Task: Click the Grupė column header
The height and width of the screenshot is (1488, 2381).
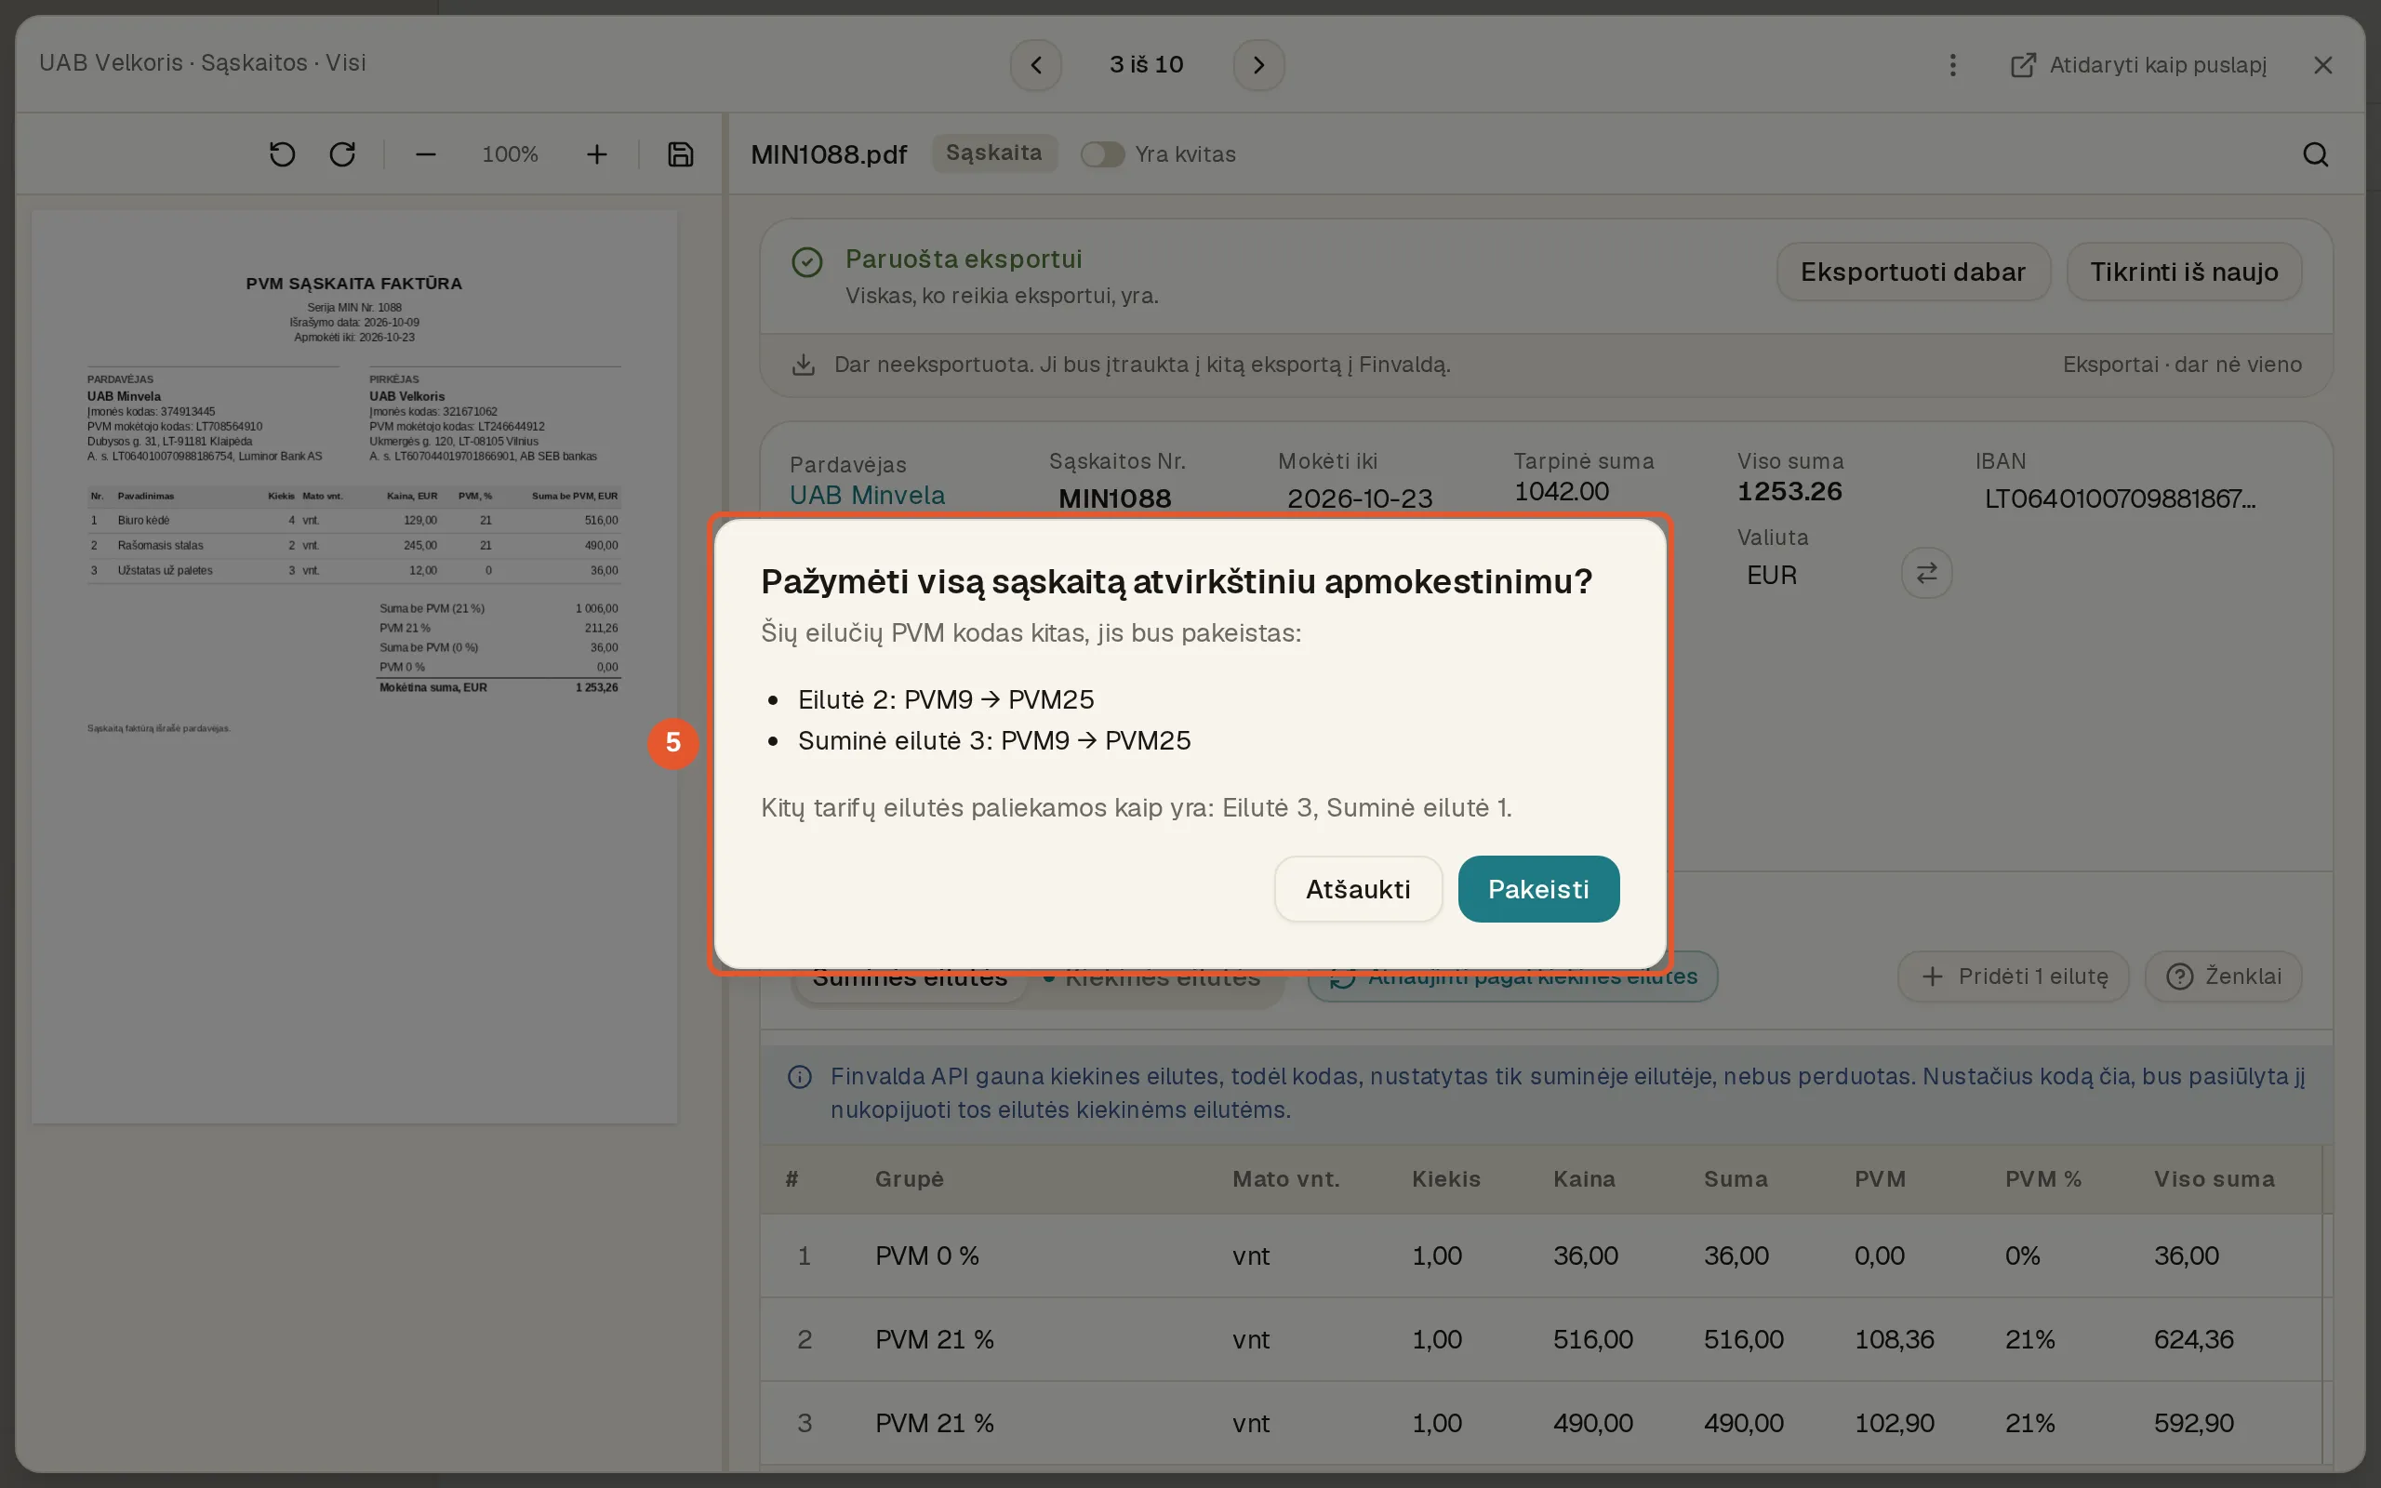Action: [x=908, y=1179]
